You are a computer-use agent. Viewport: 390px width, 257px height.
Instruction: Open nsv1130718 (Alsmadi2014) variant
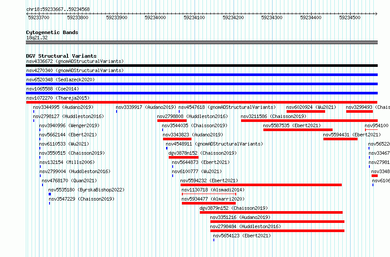(213, 190)
